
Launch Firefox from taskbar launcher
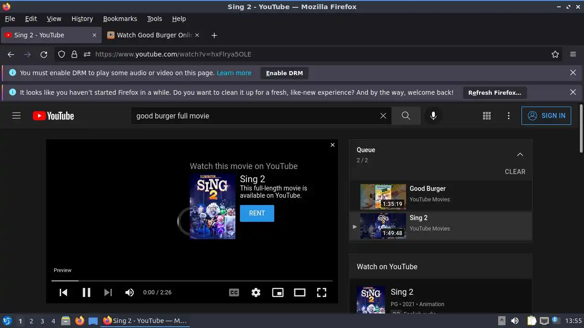point(79,321)
